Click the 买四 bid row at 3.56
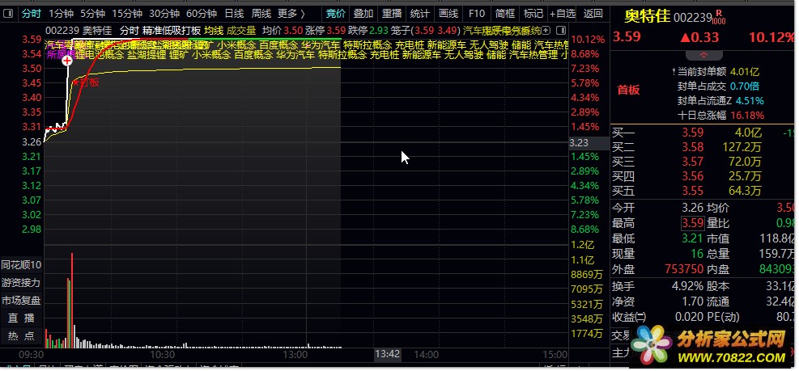The height and width of the screenshot is (371, 799). [704, 176]
